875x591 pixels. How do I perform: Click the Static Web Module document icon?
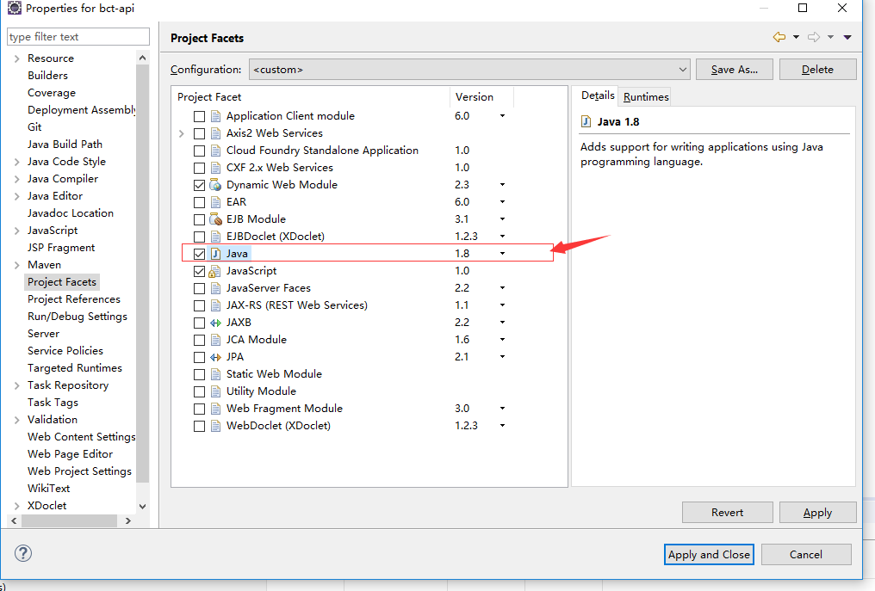click(215, 374)
